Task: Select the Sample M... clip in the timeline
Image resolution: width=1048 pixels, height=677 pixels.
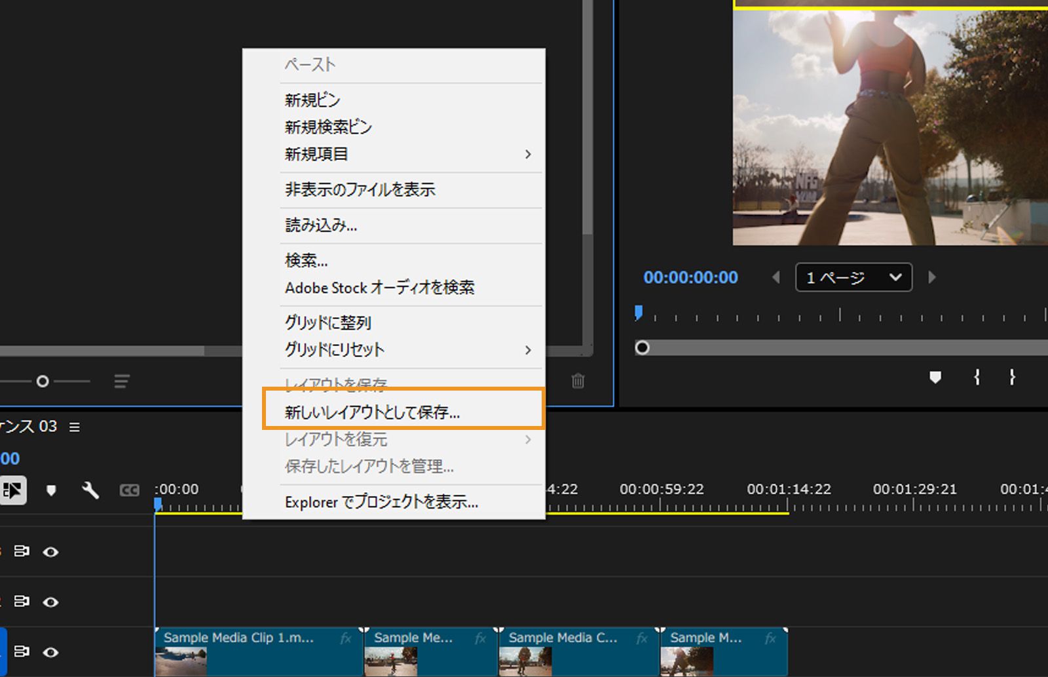Action: point(724,652)
